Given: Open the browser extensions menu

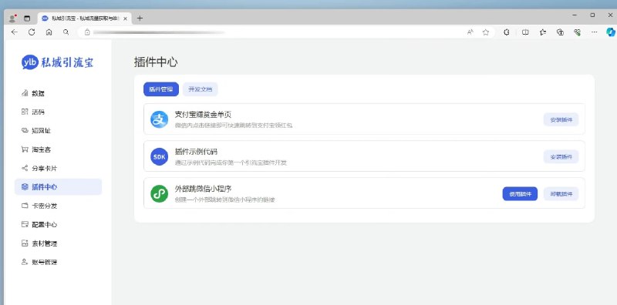Looking at the screenshot, I should point(507,32).
